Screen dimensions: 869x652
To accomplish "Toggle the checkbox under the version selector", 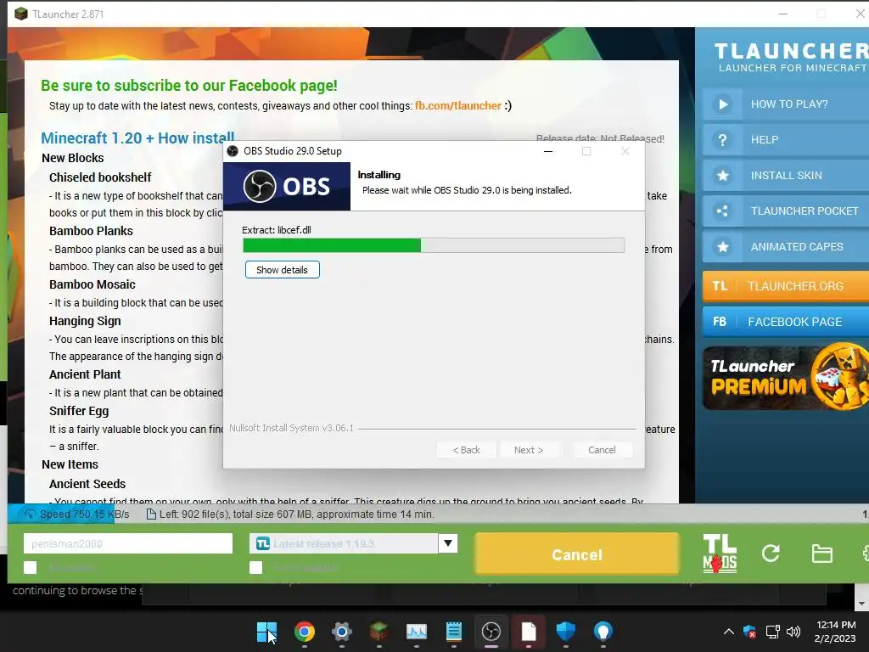I will (x=256, y=568).
